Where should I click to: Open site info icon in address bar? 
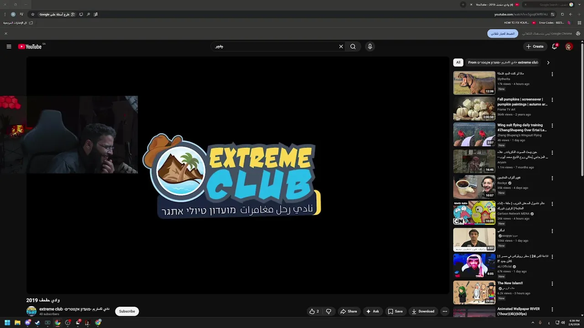553,14
